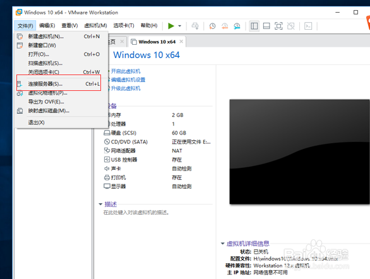Image resolution: width=370 pixels, height=279 pixels.
Task: Choose 虚拟化物理机(P)... menu entry
Action: (x=61, y=93)
